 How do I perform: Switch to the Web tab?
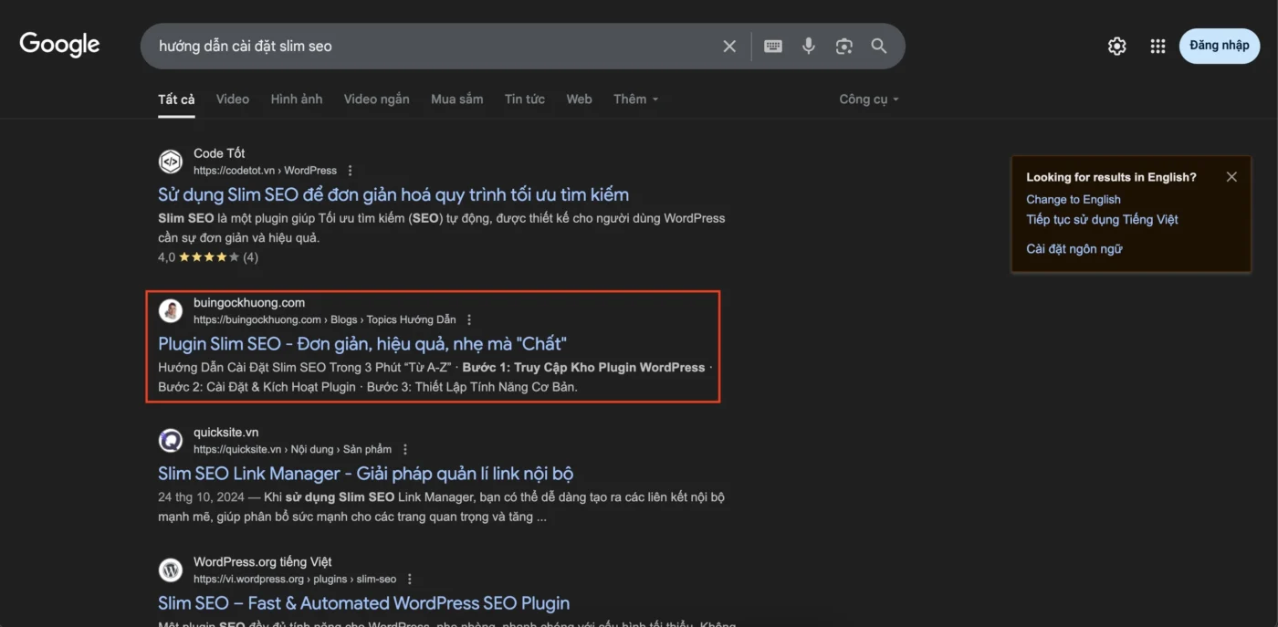coord(579,99)
